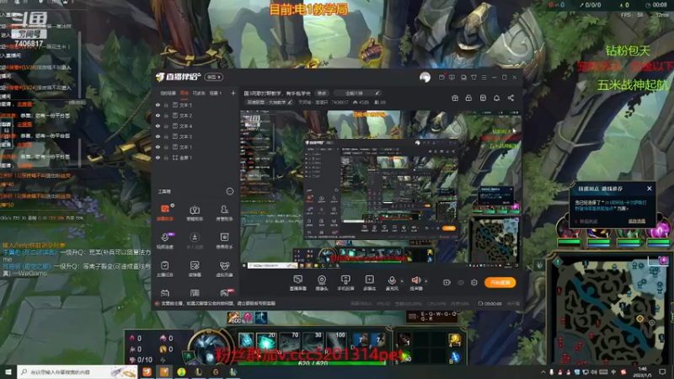The height and width of the screenshot is (379, 674).
Task: Open the settings gear next to the start button
Action: click(x=474, y=282)
